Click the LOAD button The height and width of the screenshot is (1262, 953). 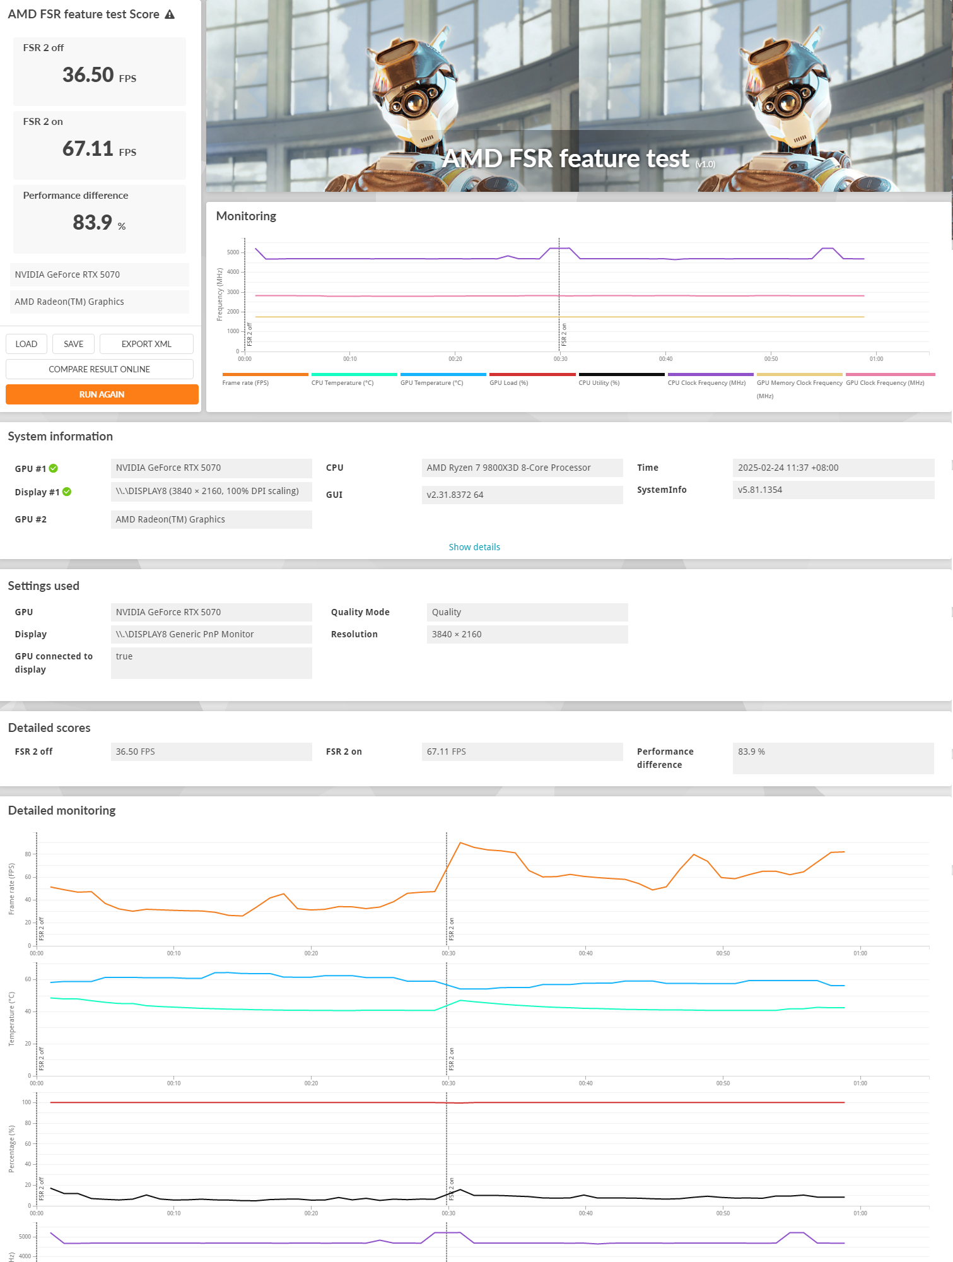point(26,344)
